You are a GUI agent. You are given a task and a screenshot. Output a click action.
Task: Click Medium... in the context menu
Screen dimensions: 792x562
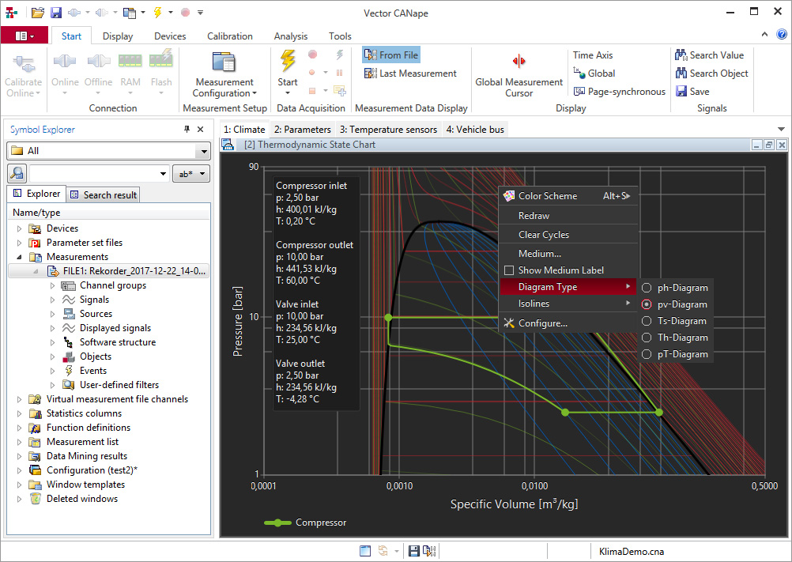click(568, 254)
